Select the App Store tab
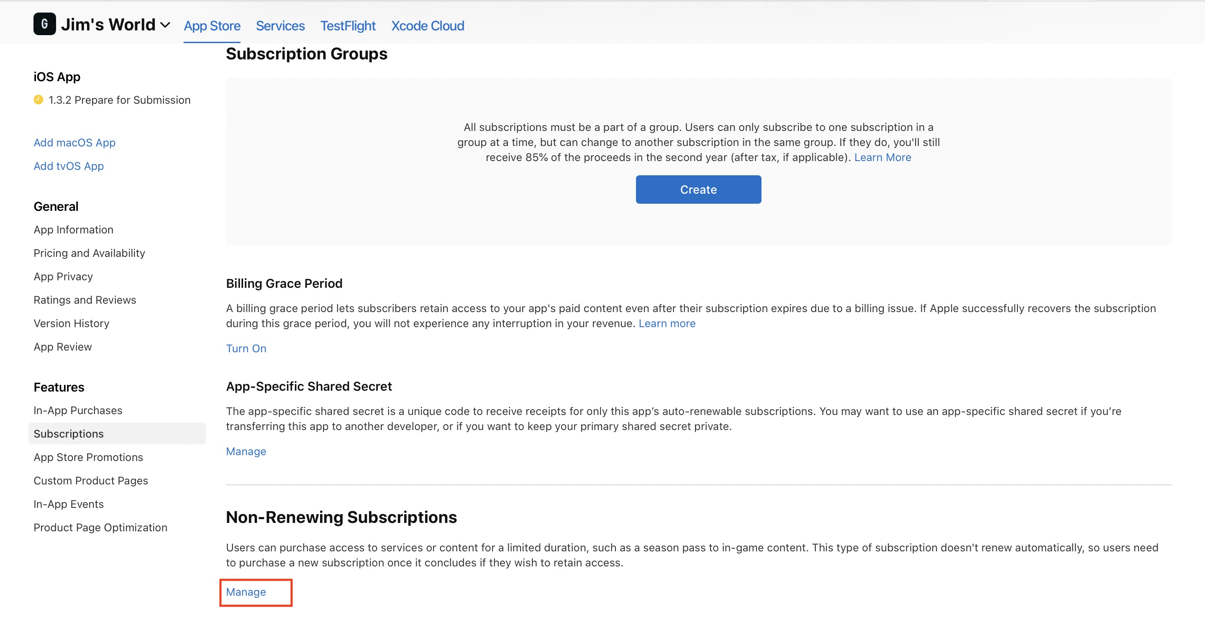This screenshot has height=630, width=1205. coord(212,26)
